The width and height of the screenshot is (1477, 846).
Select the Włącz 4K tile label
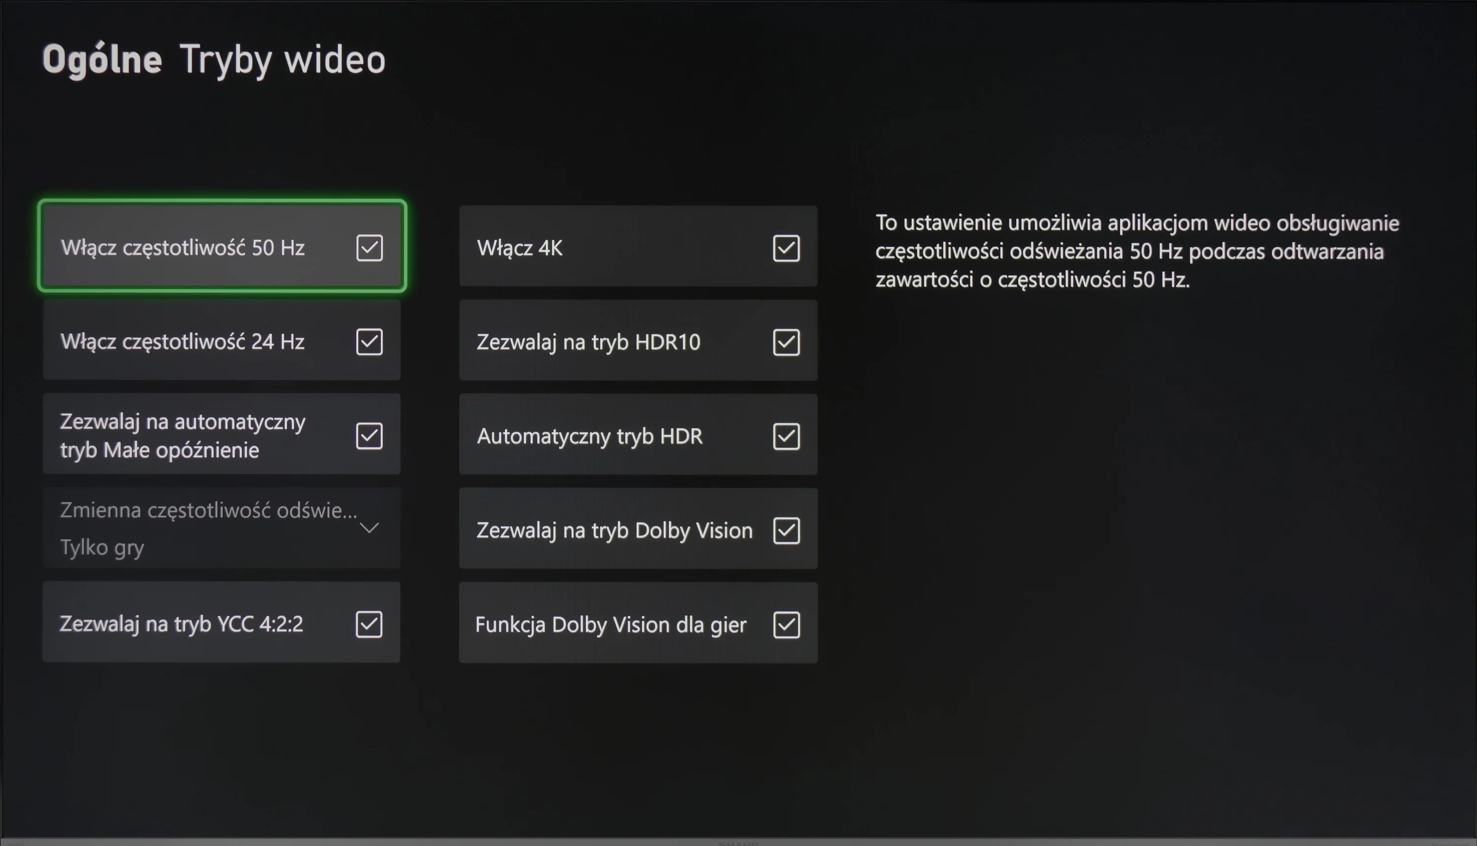point(519,248)
